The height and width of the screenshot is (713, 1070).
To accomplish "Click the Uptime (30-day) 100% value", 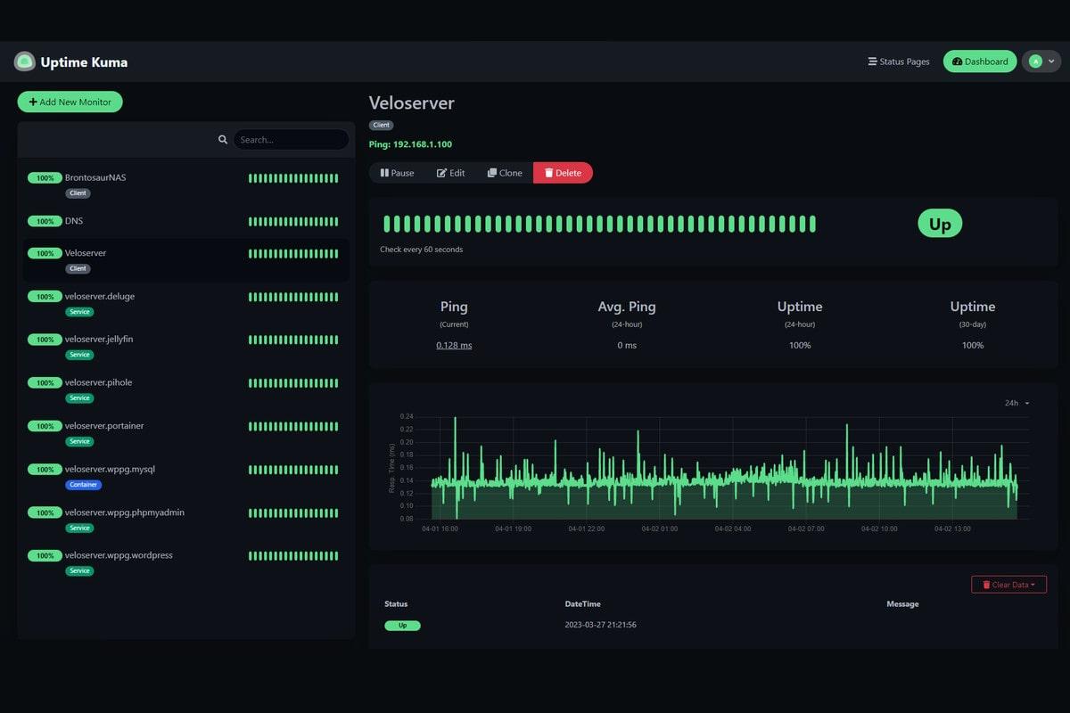I will point(973,345).
